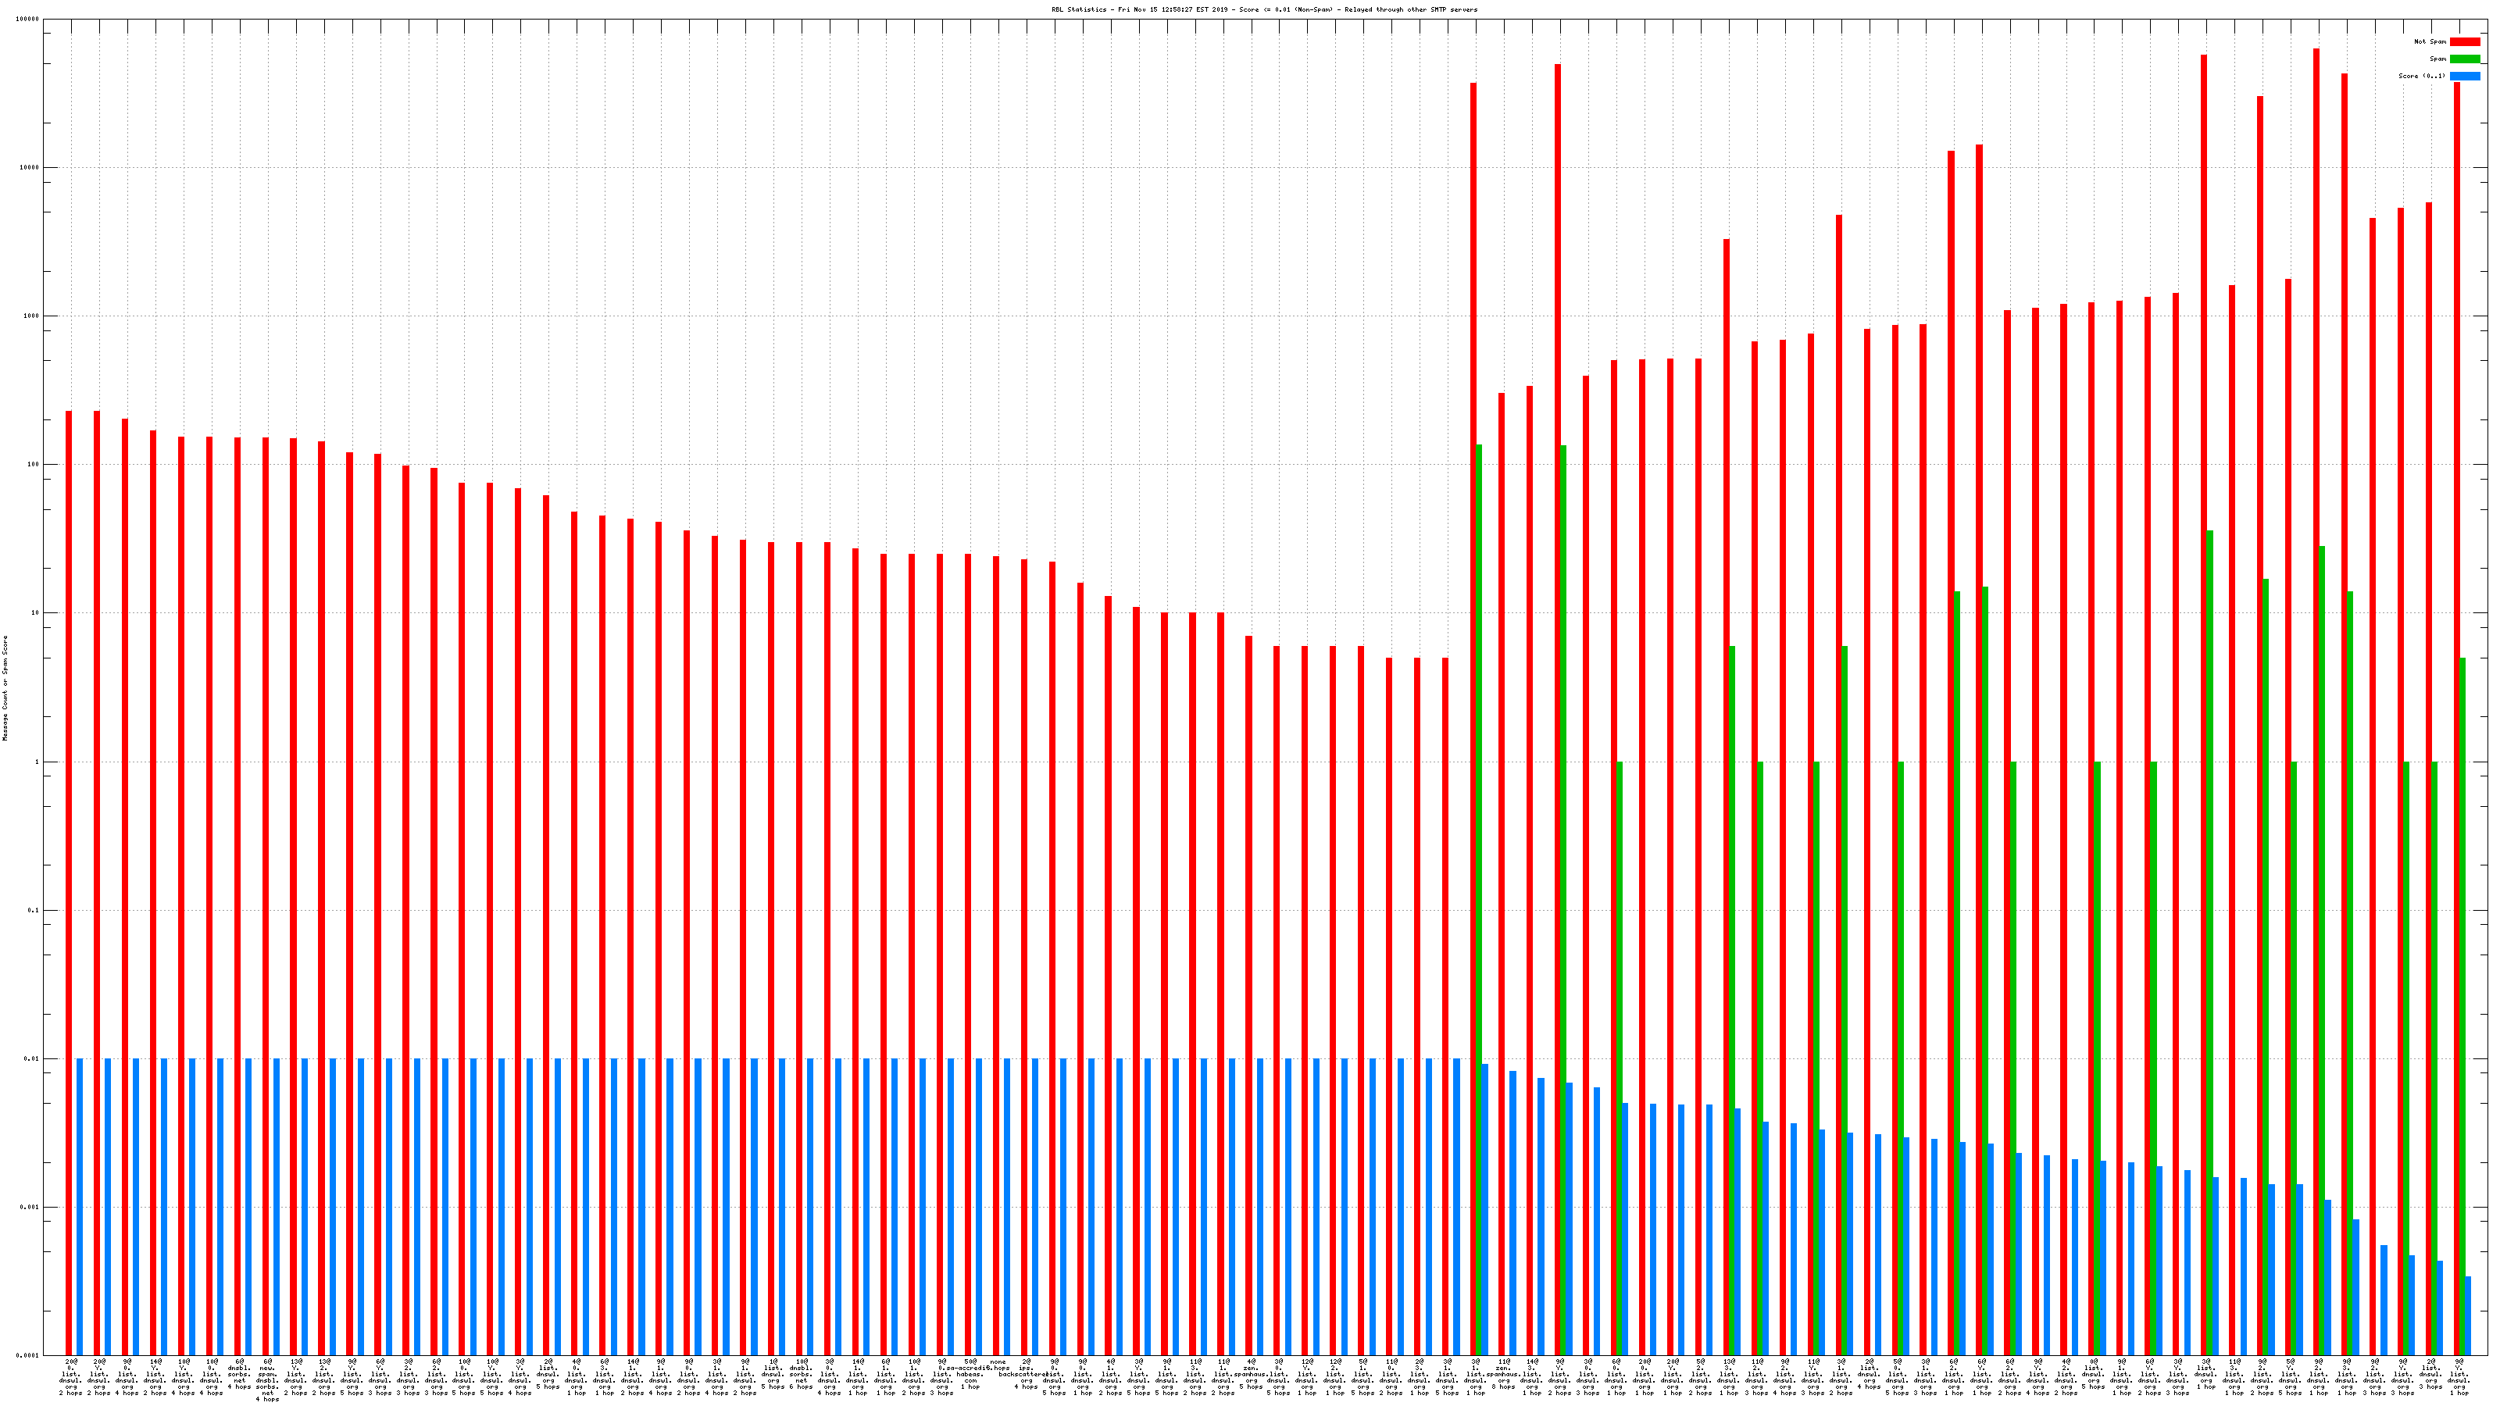2500x1406 pixels.
Task: Click the ips.backscatterer.org 4 hops label
Action: click(x=1026, y=1374)
